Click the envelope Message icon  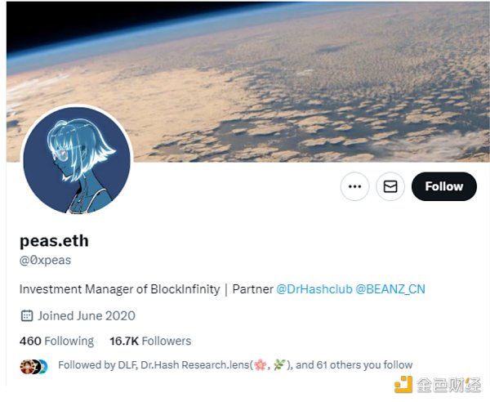coord(390,186)
